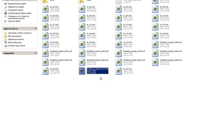Select the iw_05.iwd file icon
This screenshot has width=215, height=121.
pyautogui.click(x=45, y=18)
